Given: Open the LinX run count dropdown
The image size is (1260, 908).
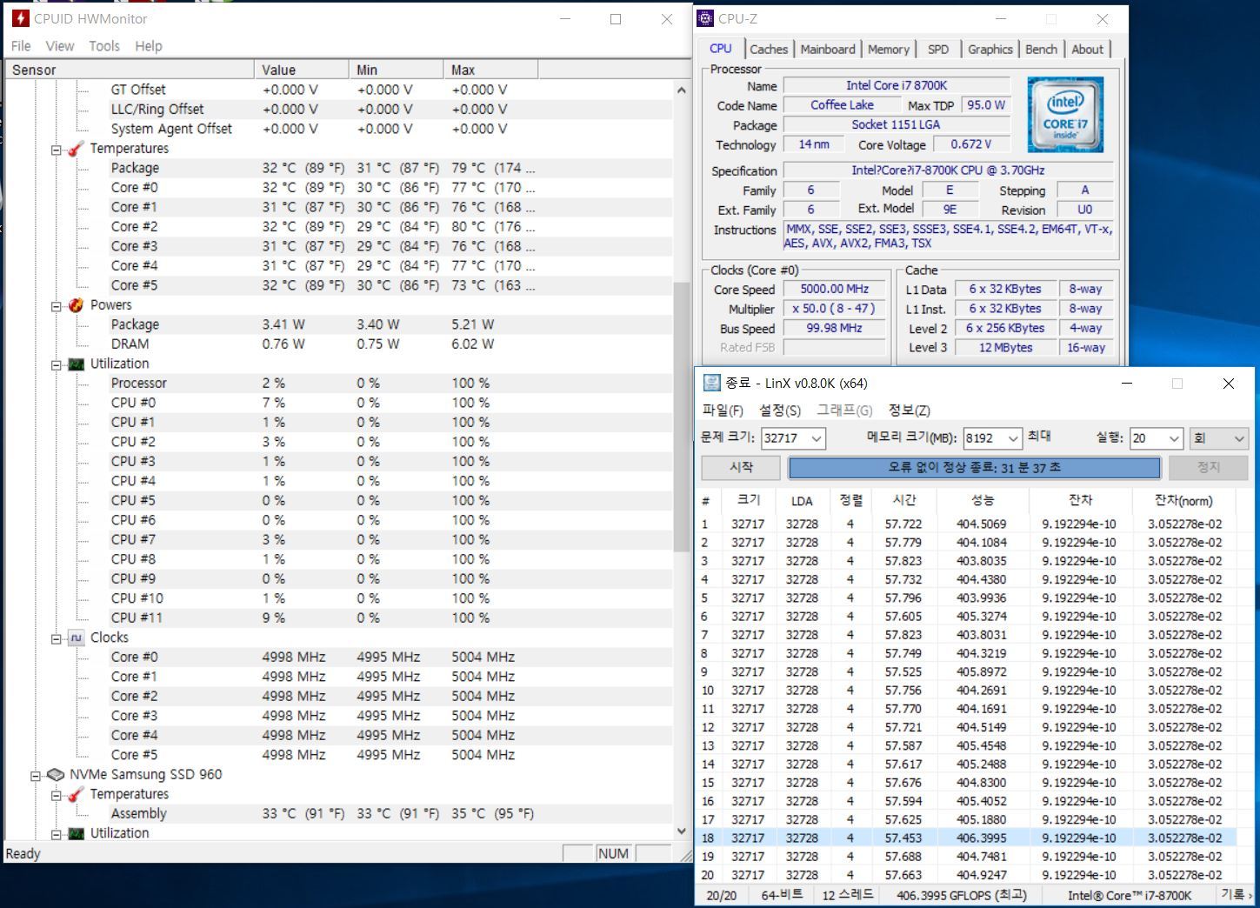Looking at the screenshot, I should [x=1174, y=438].
